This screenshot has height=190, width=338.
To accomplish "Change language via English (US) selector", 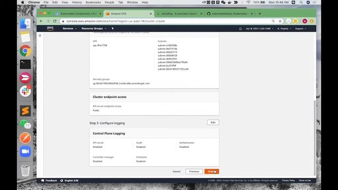I will 69,180.
